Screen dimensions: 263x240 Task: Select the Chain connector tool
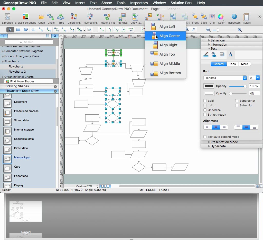[x=51, y=17]
